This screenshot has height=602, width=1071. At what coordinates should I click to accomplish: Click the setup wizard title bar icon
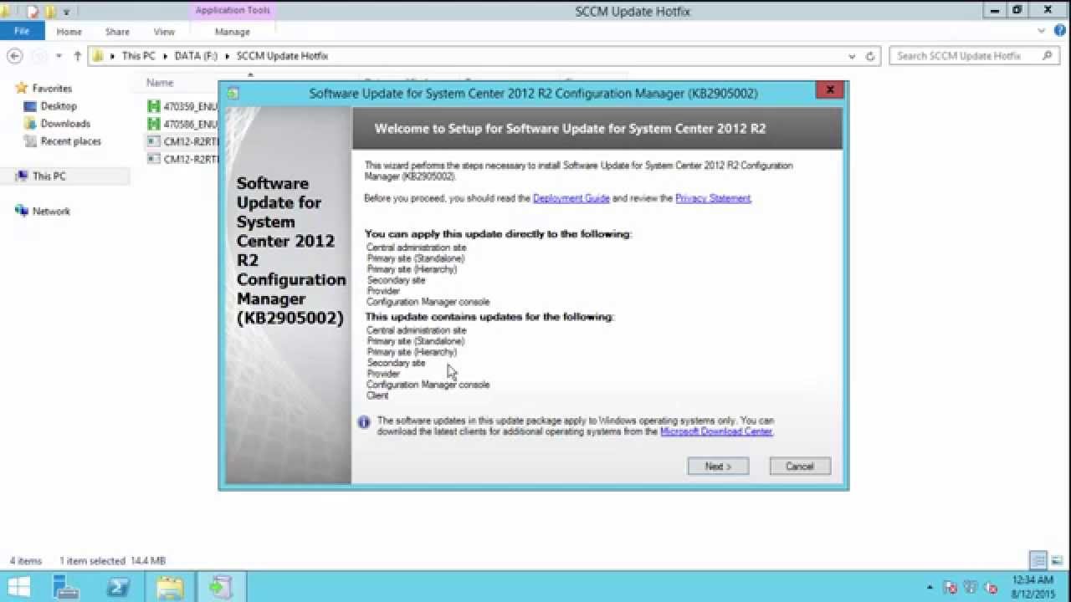point(233,93)
